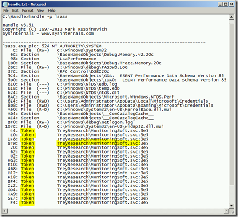Click vertical scrollbar down arrow
The image size is (238, 217).
click(x=231, y=205)
